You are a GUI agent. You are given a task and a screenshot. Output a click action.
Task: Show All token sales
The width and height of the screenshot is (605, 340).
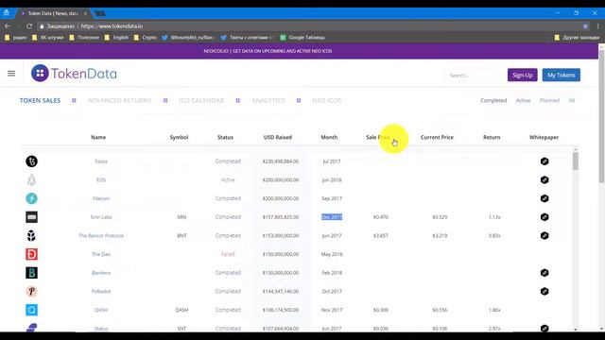click(x=572, y=100)
